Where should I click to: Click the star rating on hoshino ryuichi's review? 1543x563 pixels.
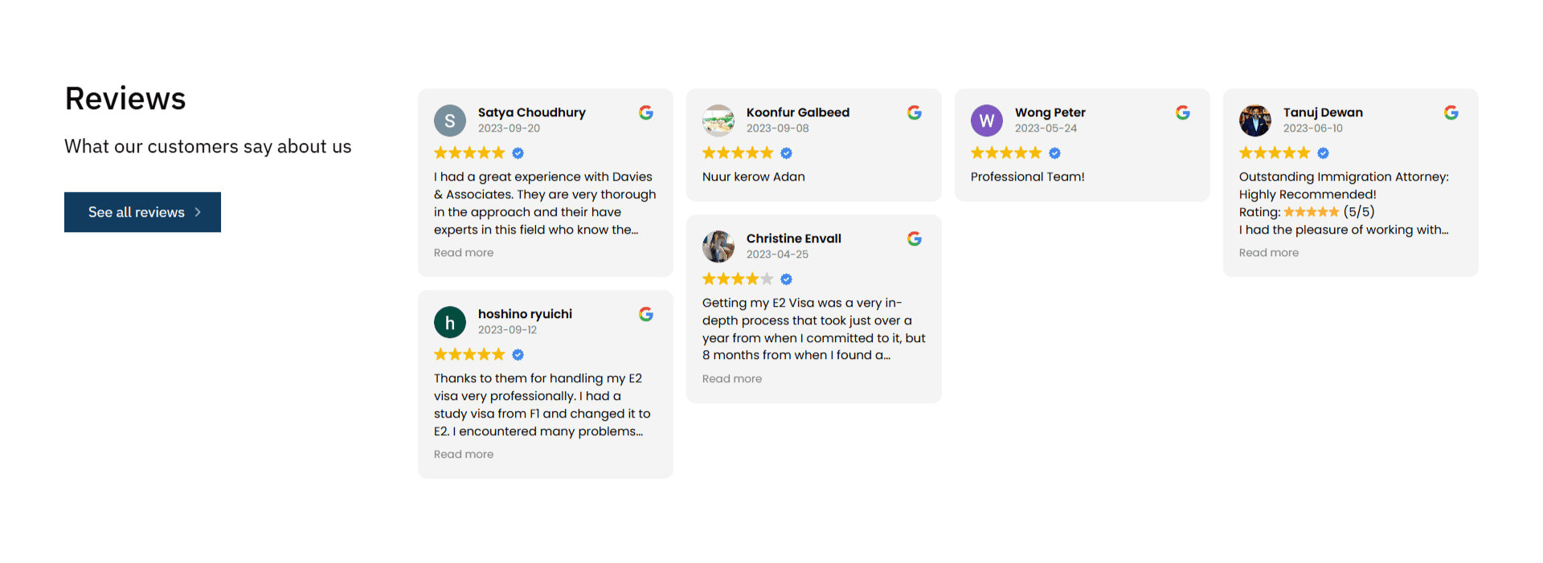click(x=469, y=355)
